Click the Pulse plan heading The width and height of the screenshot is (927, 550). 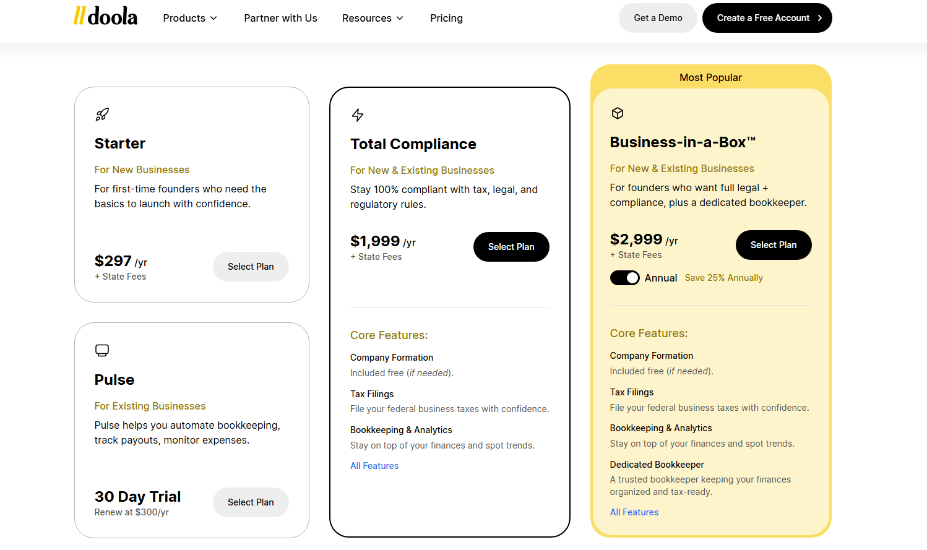[x=114, y=380]
